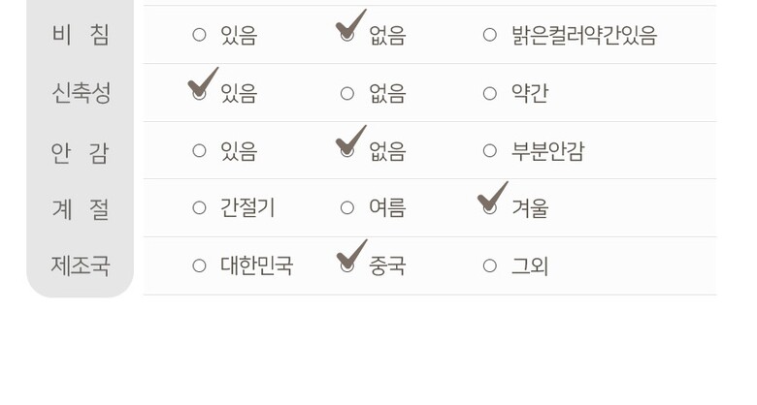This screenshot has height=405, width=757.
Task: Click the 제조국 row label
Action: [81, 265]
